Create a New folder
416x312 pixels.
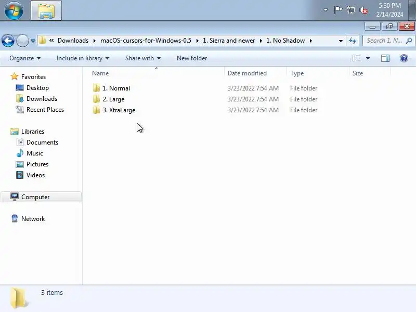point(192,58)
